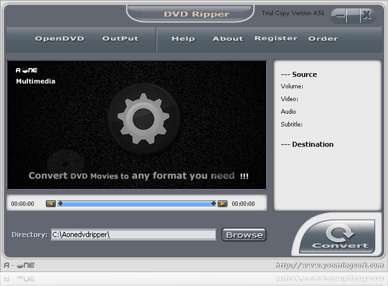
Task: Start conversion with the Convert button
Action: click(338, 236)
